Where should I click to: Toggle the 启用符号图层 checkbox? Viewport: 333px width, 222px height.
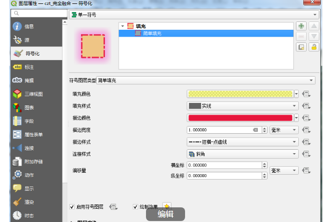pyautogui.click(x=72, y=207)
